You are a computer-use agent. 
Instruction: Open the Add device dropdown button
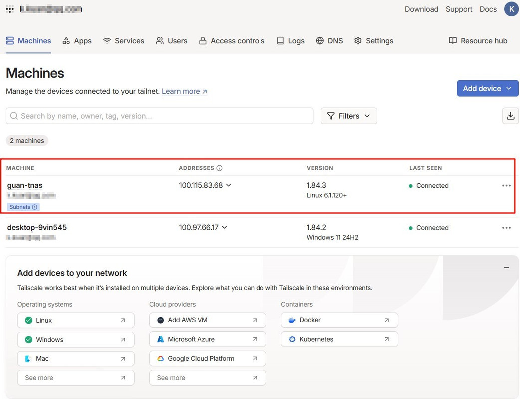488,88
